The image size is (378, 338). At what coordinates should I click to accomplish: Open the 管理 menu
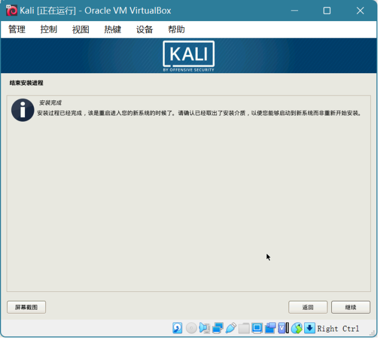17,29
